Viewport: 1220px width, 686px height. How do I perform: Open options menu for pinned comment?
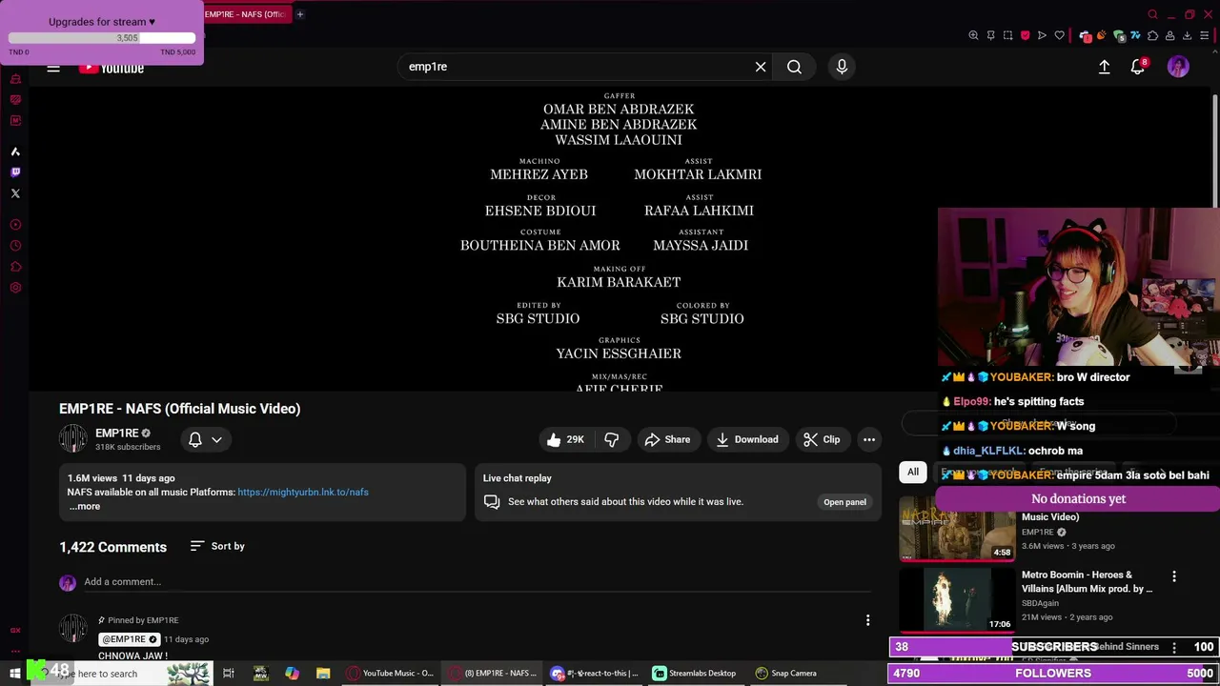867,620
